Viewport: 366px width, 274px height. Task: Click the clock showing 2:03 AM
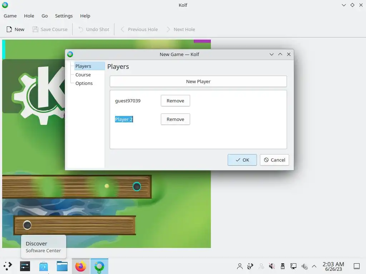pos(333,266)
